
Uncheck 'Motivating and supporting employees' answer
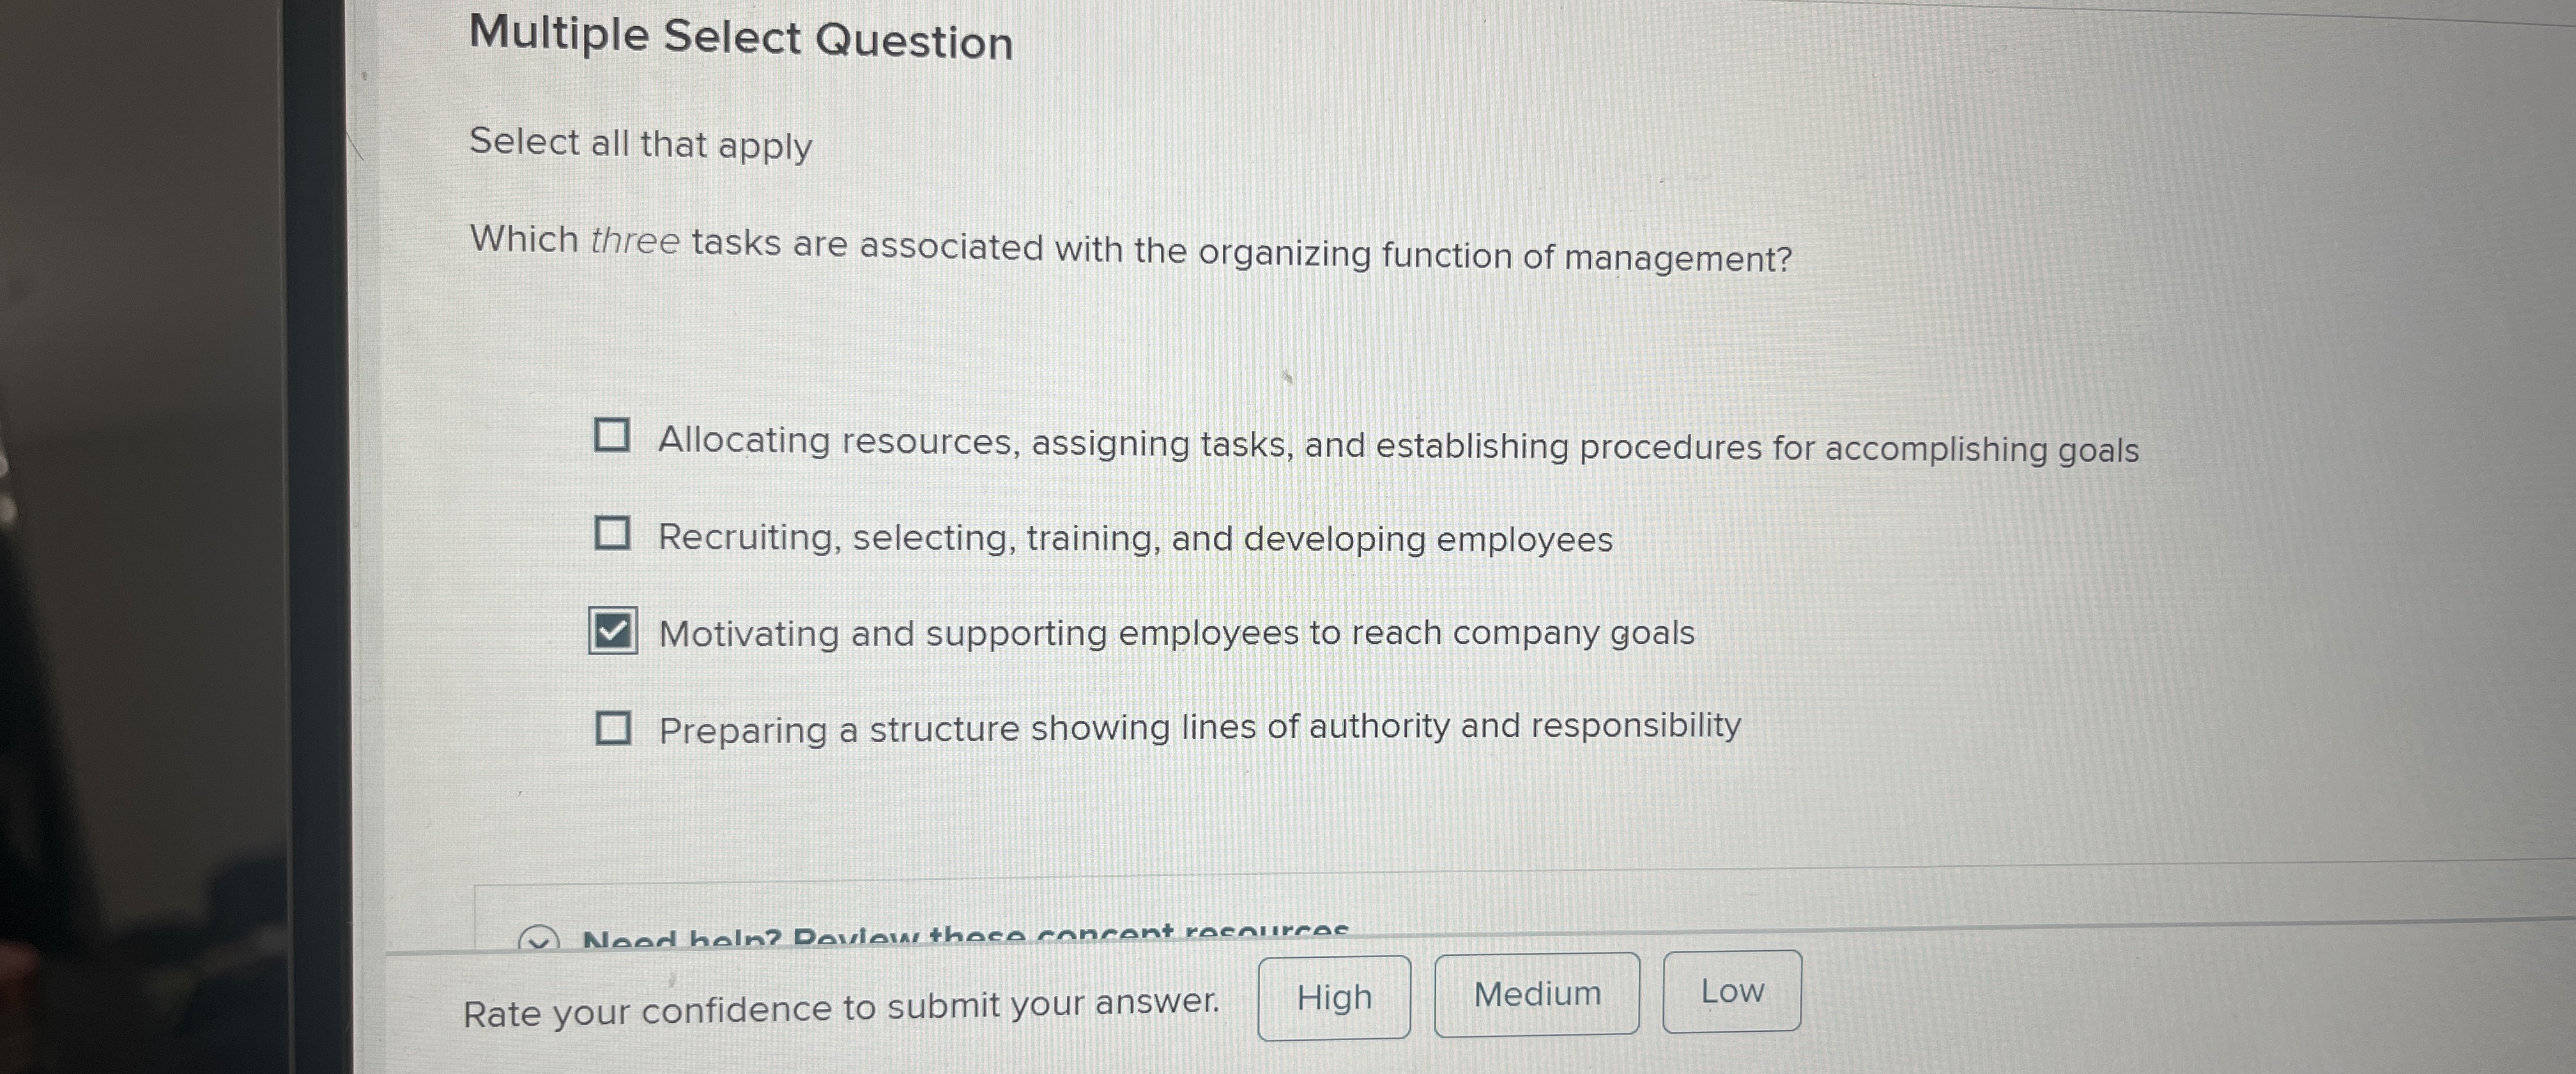(613, 628)
